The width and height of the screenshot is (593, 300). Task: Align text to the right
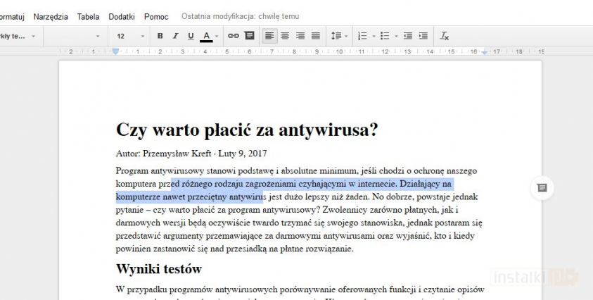[300, 36]
